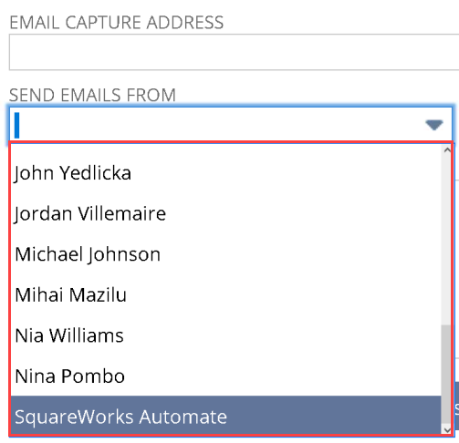Click the list's gray scrollbar thumb

447,375
